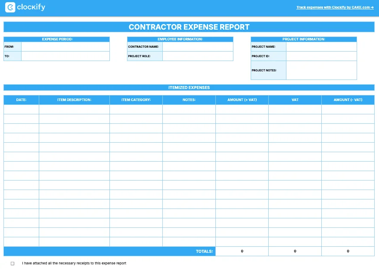Click the ITEM DESCRIPTION column header
The width and height of the screenshot is (379, 270).
(74, 100)
